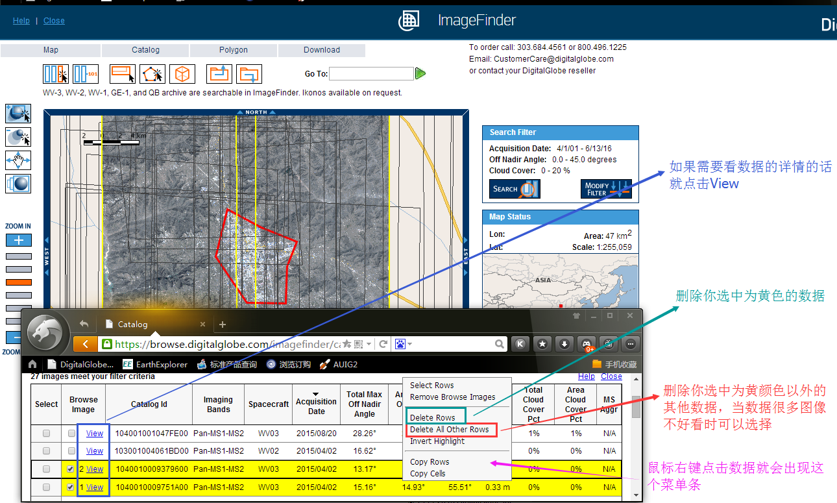The image size is (837, 503).
Task: Select Invert Highlight from context menu
Action: pos(437,441)
